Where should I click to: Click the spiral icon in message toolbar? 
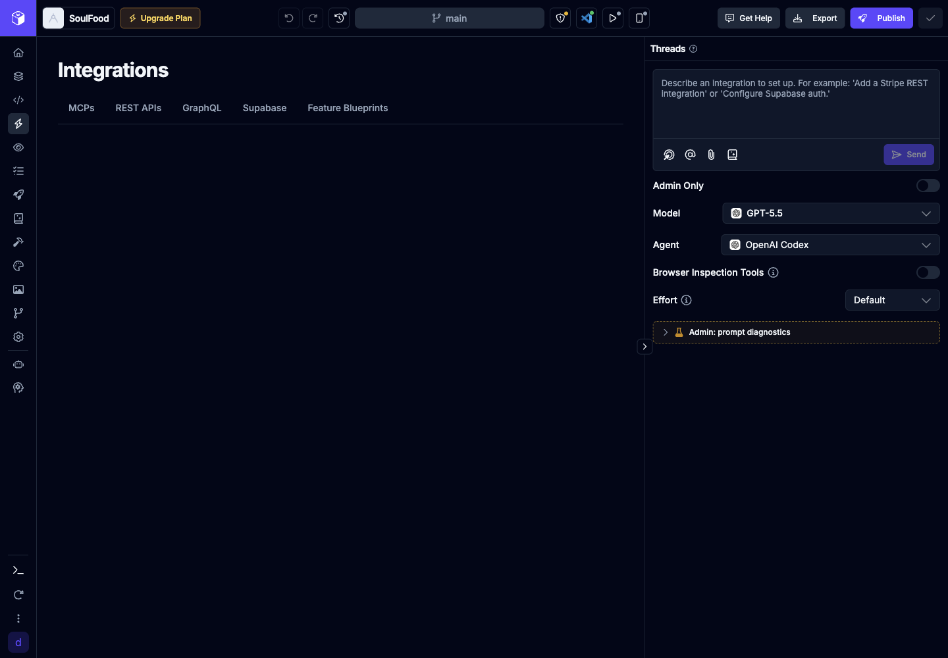pyautogui.click(x=669, y=155)
